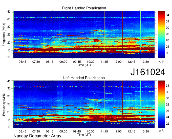172x139 pixels.
Task: Click the "20" frequency tick on the lower plot
Action: [9, 112]
